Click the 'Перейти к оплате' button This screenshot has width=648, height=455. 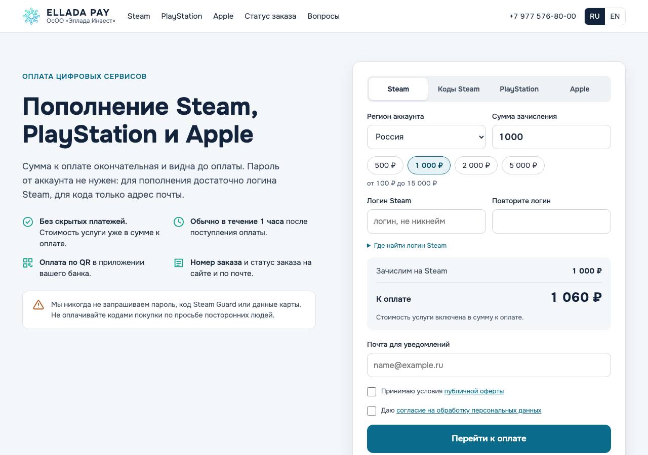point(489,439)
